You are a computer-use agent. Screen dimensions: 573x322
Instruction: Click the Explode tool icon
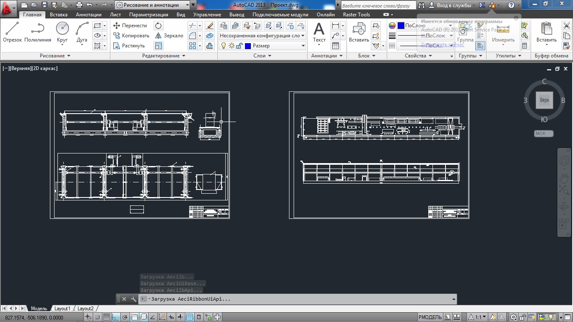pos(210,36)
